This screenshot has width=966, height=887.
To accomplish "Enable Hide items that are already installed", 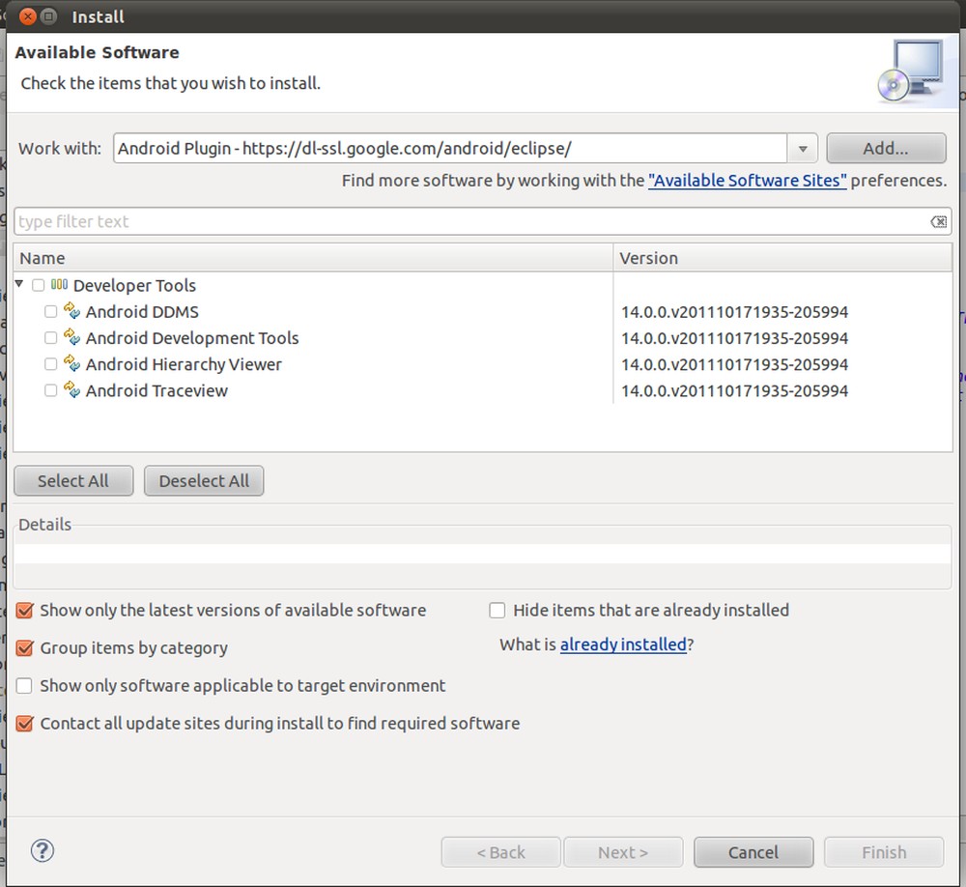I will pos(497,610).
